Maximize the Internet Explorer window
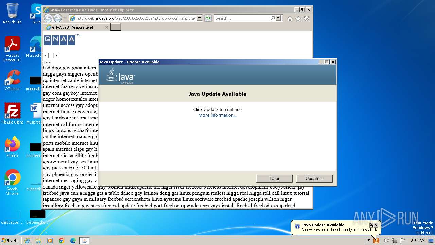435x245 pixels. 302,10
